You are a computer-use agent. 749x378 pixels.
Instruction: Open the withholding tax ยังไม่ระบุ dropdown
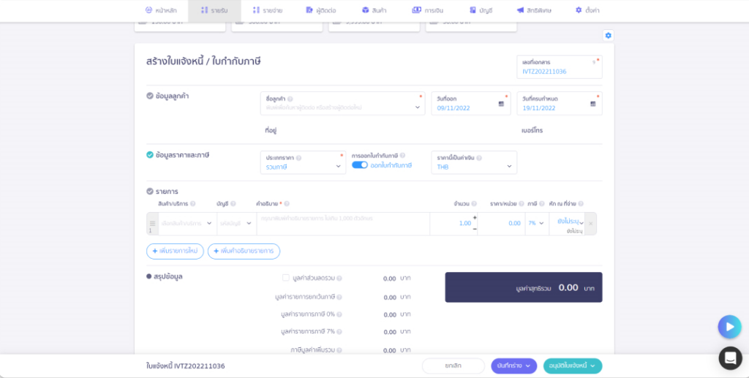coord(567,222)
